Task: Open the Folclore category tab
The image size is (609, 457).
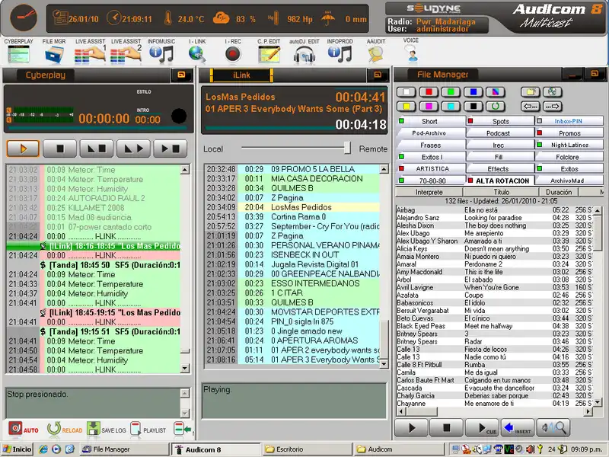Action: coord(569,157)
